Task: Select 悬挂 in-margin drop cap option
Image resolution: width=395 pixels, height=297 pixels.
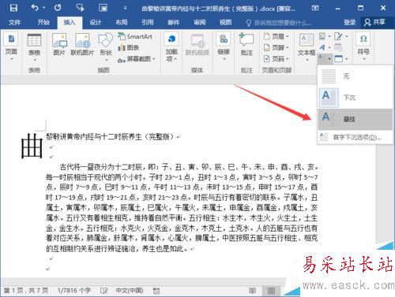Action: [x=355, y=119]
